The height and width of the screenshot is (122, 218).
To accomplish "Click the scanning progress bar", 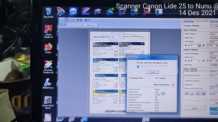I will (x=152, y=67).
